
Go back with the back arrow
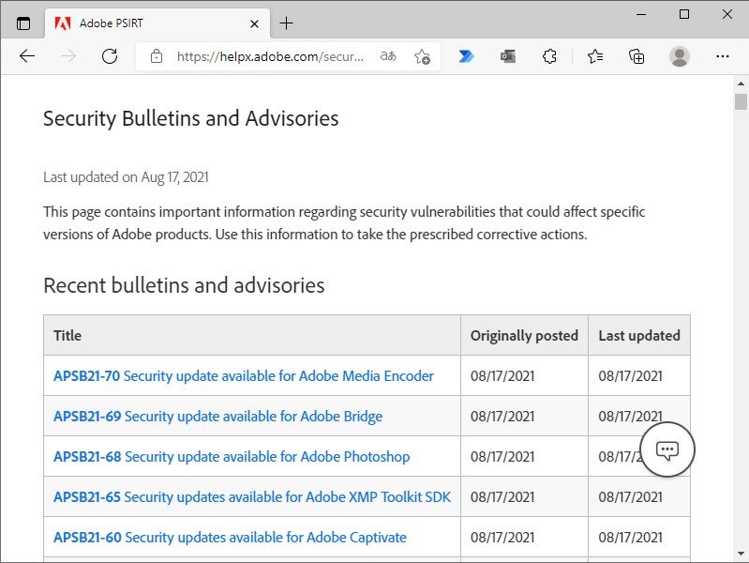(x=27, y=56)
